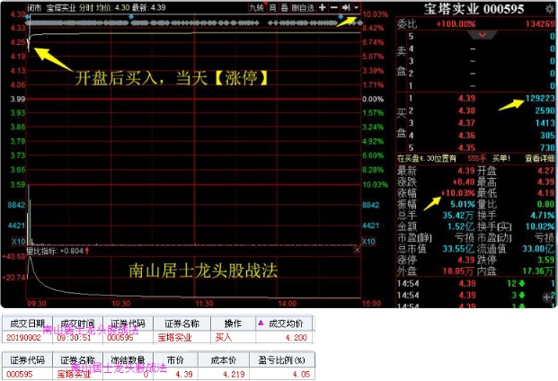Viewport: 558px width, 381px height.
Task: Click the 买入 operation cell
Action: 224,337
